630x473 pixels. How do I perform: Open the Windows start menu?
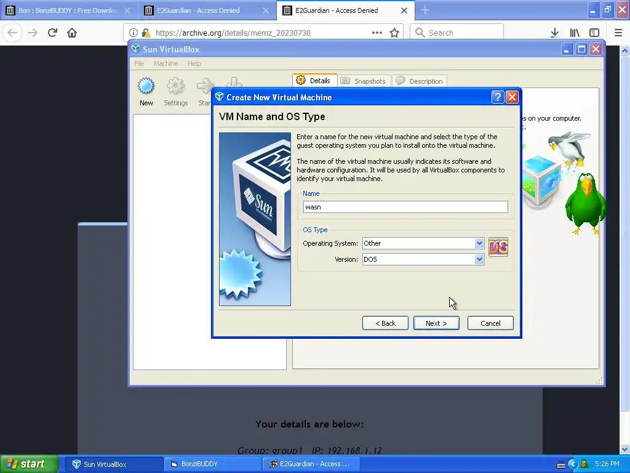coord(28,464)
